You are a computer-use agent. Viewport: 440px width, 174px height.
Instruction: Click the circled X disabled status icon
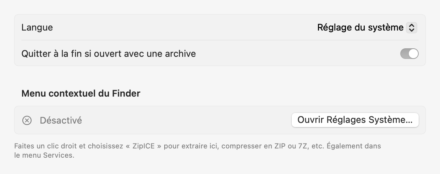click(x=27, y=120)
